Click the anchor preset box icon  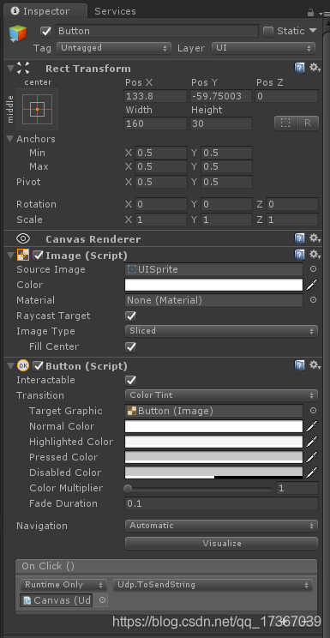(37, 109)
